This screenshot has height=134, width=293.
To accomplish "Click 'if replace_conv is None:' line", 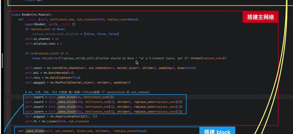I will (45, 29).
